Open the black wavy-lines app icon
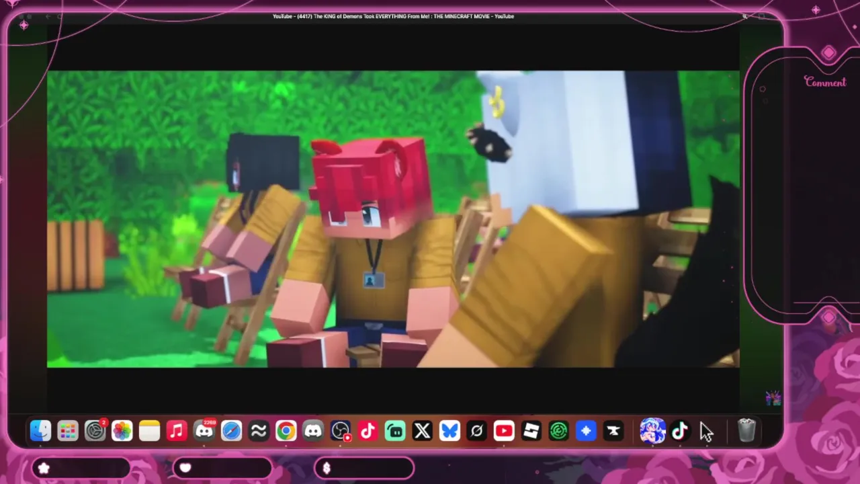This screenshot has height=484, width=860. [x=259, y=431]
